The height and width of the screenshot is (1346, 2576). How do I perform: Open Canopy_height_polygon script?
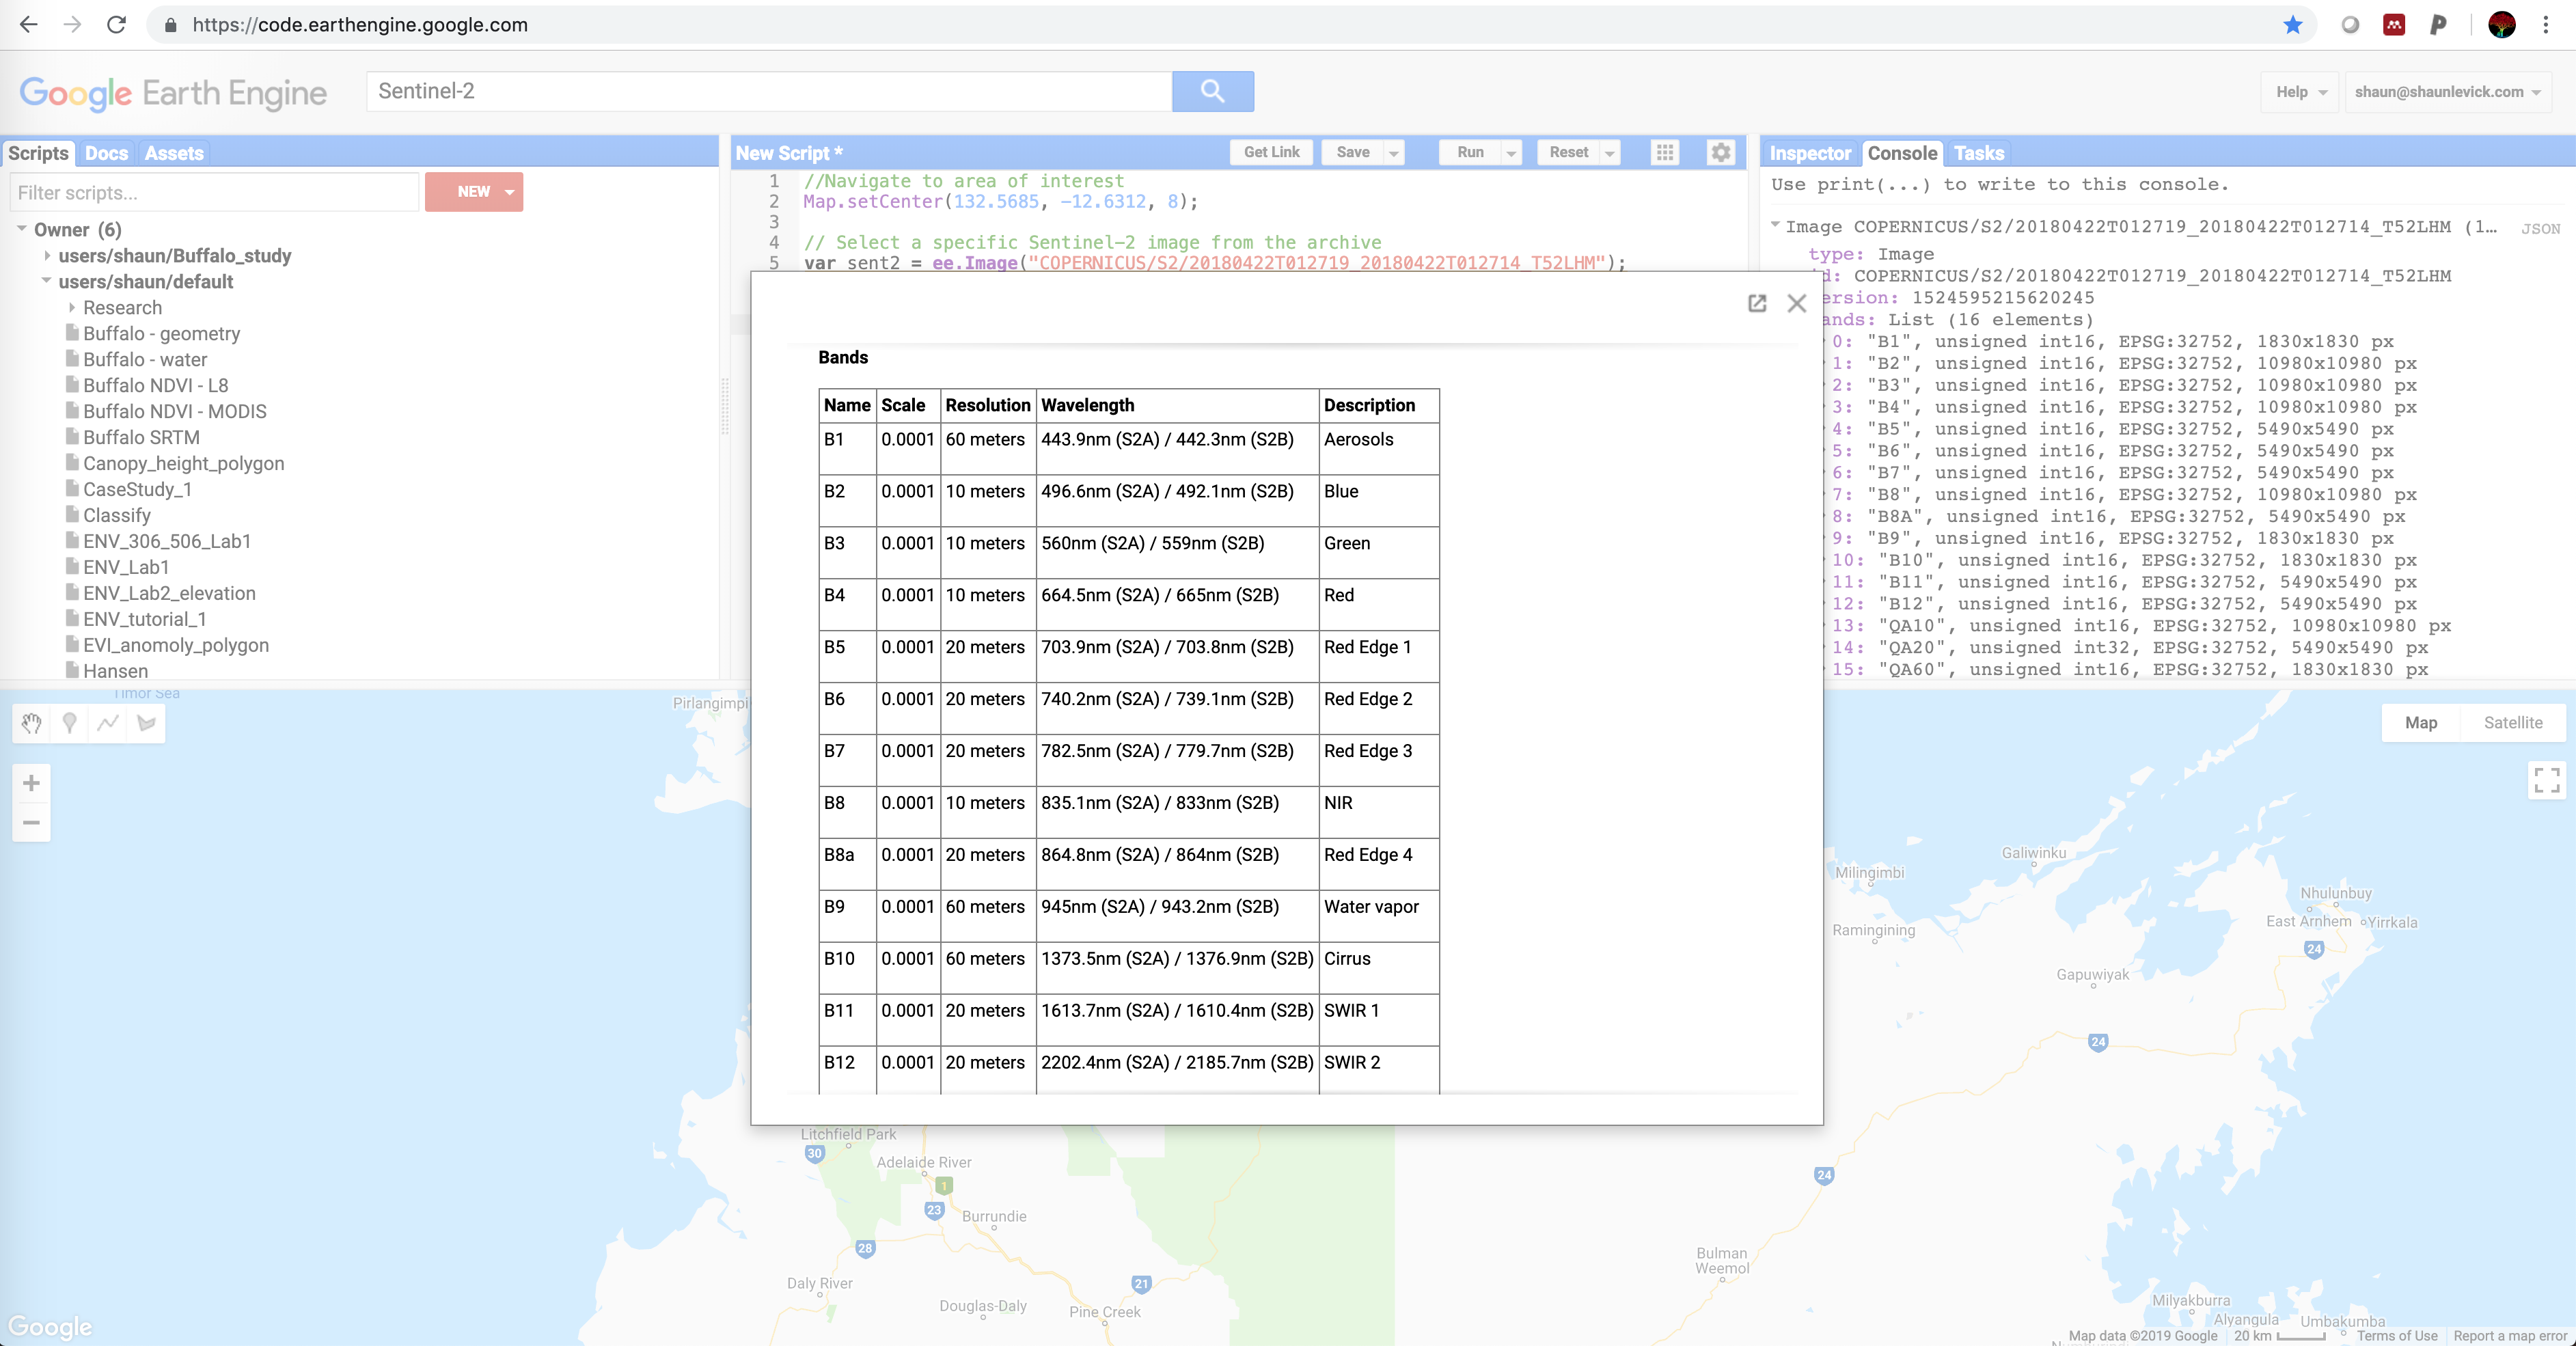(x=183, y=463)
